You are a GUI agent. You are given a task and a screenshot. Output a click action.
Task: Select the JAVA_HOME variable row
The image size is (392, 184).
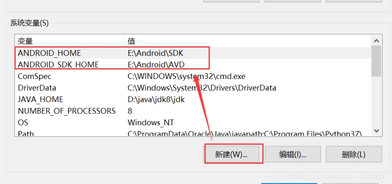click(193, 100)
